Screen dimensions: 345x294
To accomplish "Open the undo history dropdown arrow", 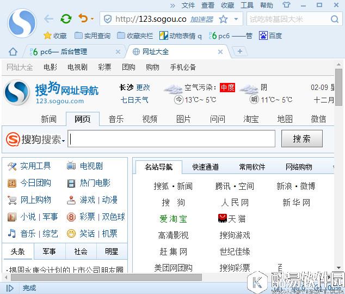I will pos(92,19).
